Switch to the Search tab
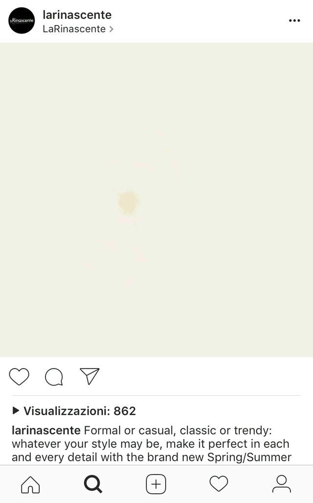 coord(93,484)
